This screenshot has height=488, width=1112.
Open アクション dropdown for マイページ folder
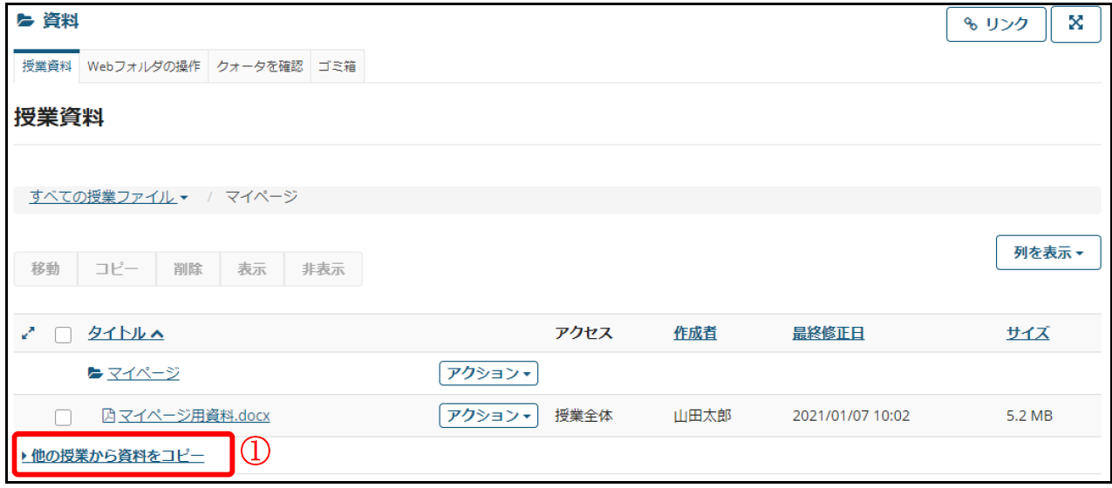[488, 374]
